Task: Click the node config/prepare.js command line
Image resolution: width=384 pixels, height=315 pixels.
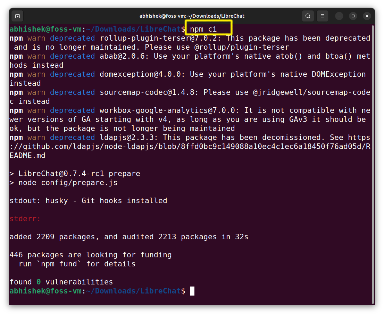Action: coord(64,182)
